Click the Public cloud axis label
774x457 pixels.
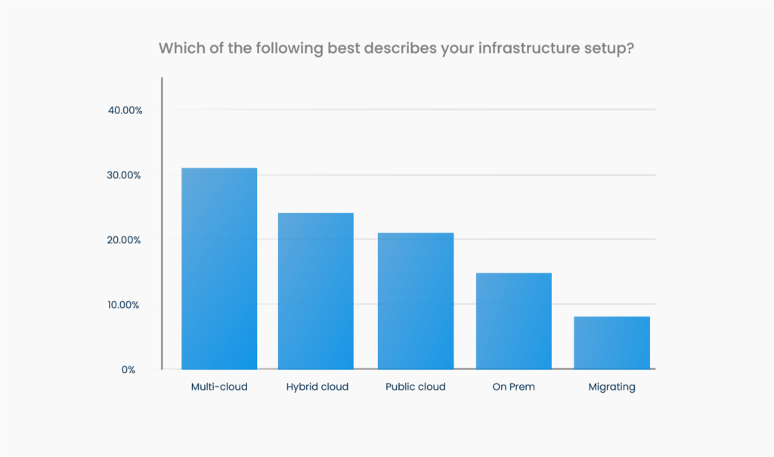[416, 387]
